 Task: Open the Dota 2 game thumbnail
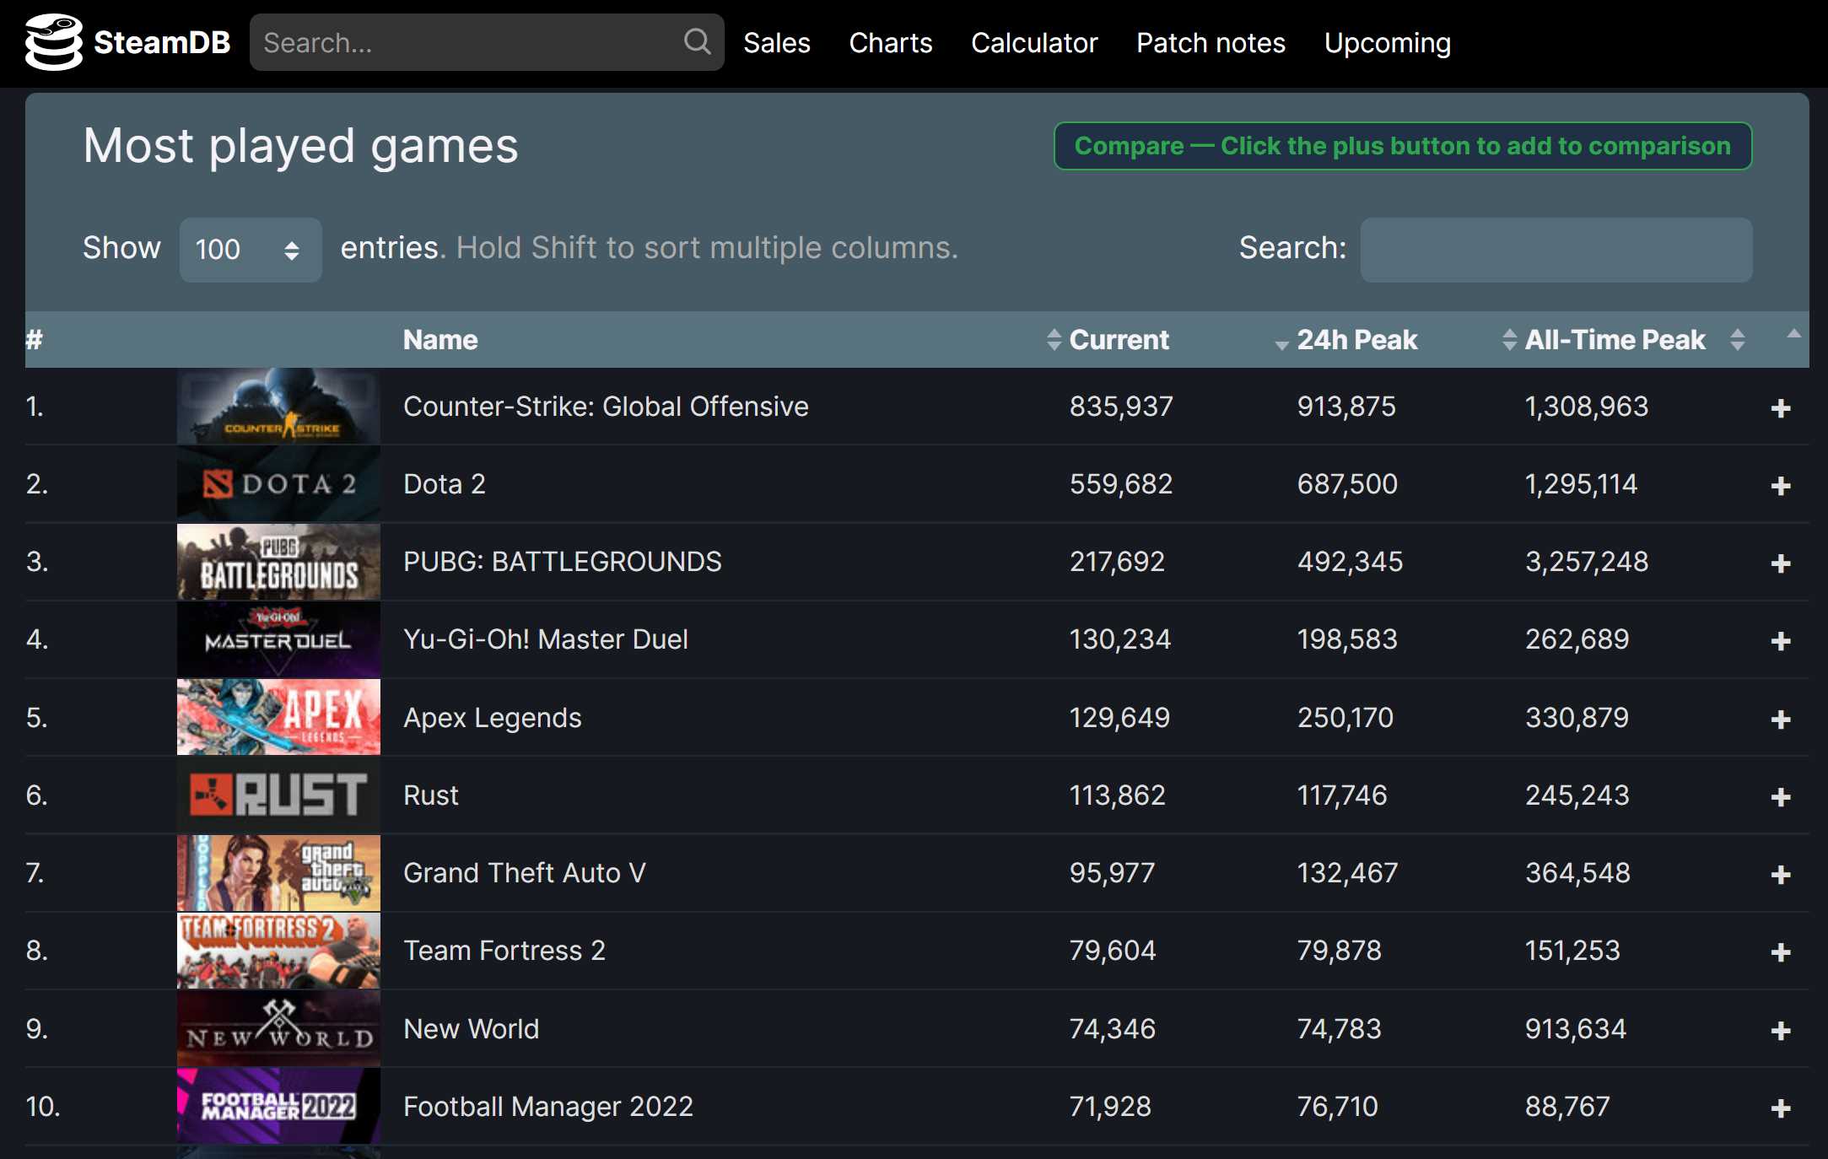click(278, 484)
